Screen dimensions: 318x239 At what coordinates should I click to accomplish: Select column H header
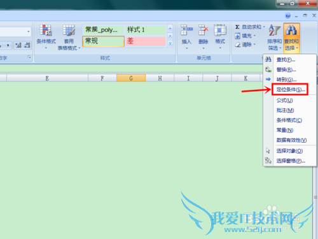[x=160, y=78]
